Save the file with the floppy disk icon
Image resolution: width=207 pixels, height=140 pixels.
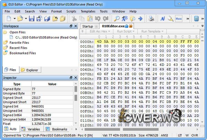pos(32,19)
